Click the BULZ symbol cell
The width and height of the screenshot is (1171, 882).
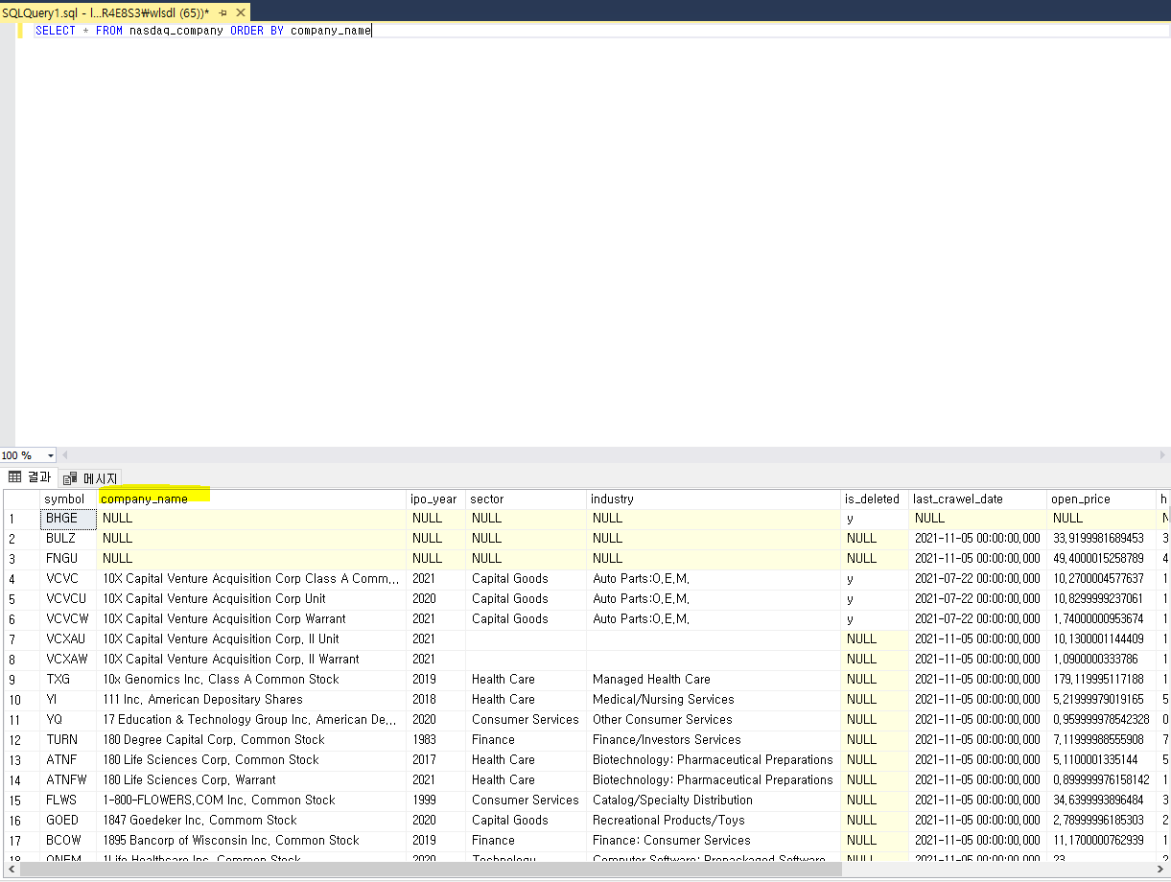click(69, 539)
